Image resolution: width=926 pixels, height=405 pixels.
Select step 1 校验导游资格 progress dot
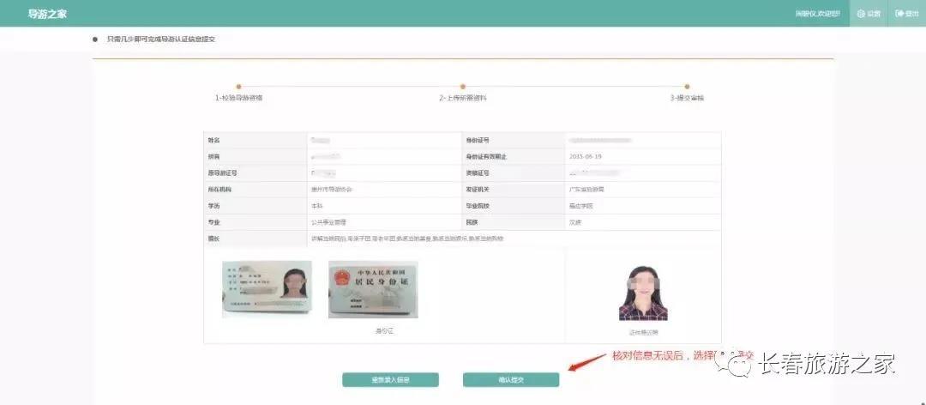(238, 87)
